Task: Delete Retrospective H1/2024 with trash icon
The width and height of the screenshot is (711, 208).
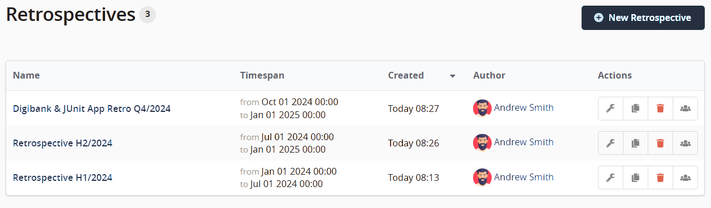Action: (660, 177)
